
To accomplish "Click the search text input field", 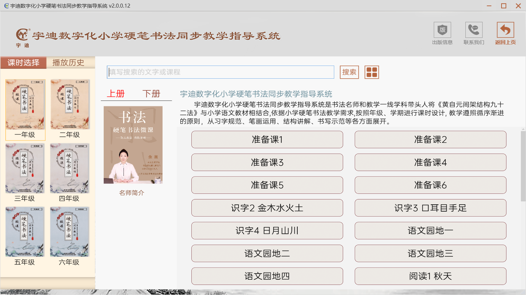I will (x=220, y=72).
